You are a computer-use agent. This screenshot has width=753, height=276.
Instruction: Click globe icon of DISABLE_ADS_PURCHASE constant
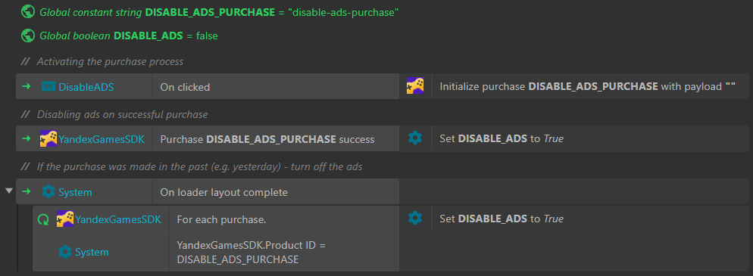point(28,12)
